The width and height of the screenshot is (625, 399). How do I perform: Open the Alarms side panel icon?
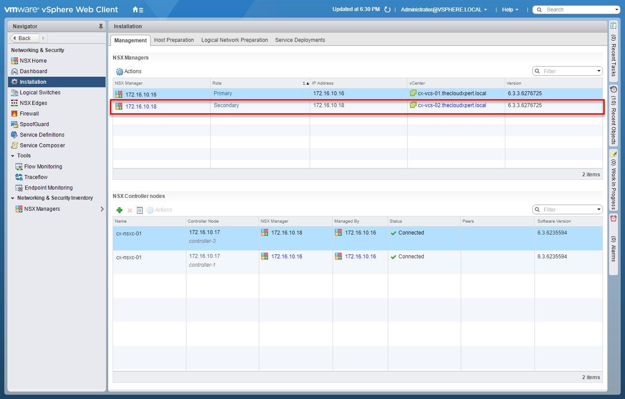coord(614,219)
